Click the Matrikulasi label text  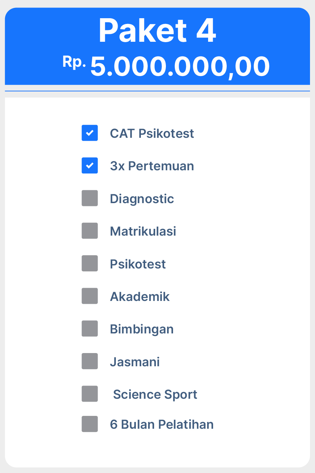(x=143, y=231)
